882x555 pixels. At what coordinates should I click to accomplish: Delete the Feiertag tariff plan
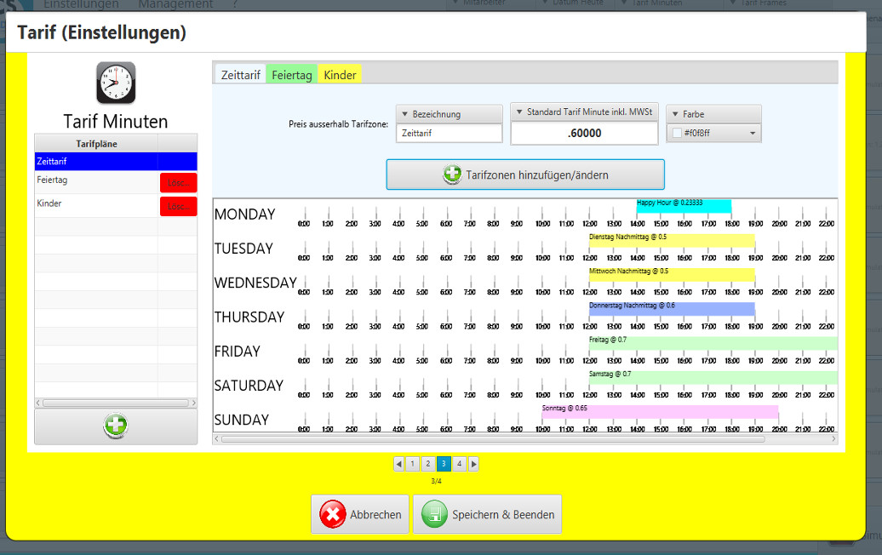178,183
